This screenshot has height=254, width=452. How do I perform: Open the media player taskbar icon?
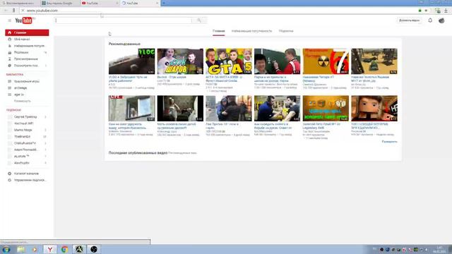pyautogui.click(x=35, y=249)
